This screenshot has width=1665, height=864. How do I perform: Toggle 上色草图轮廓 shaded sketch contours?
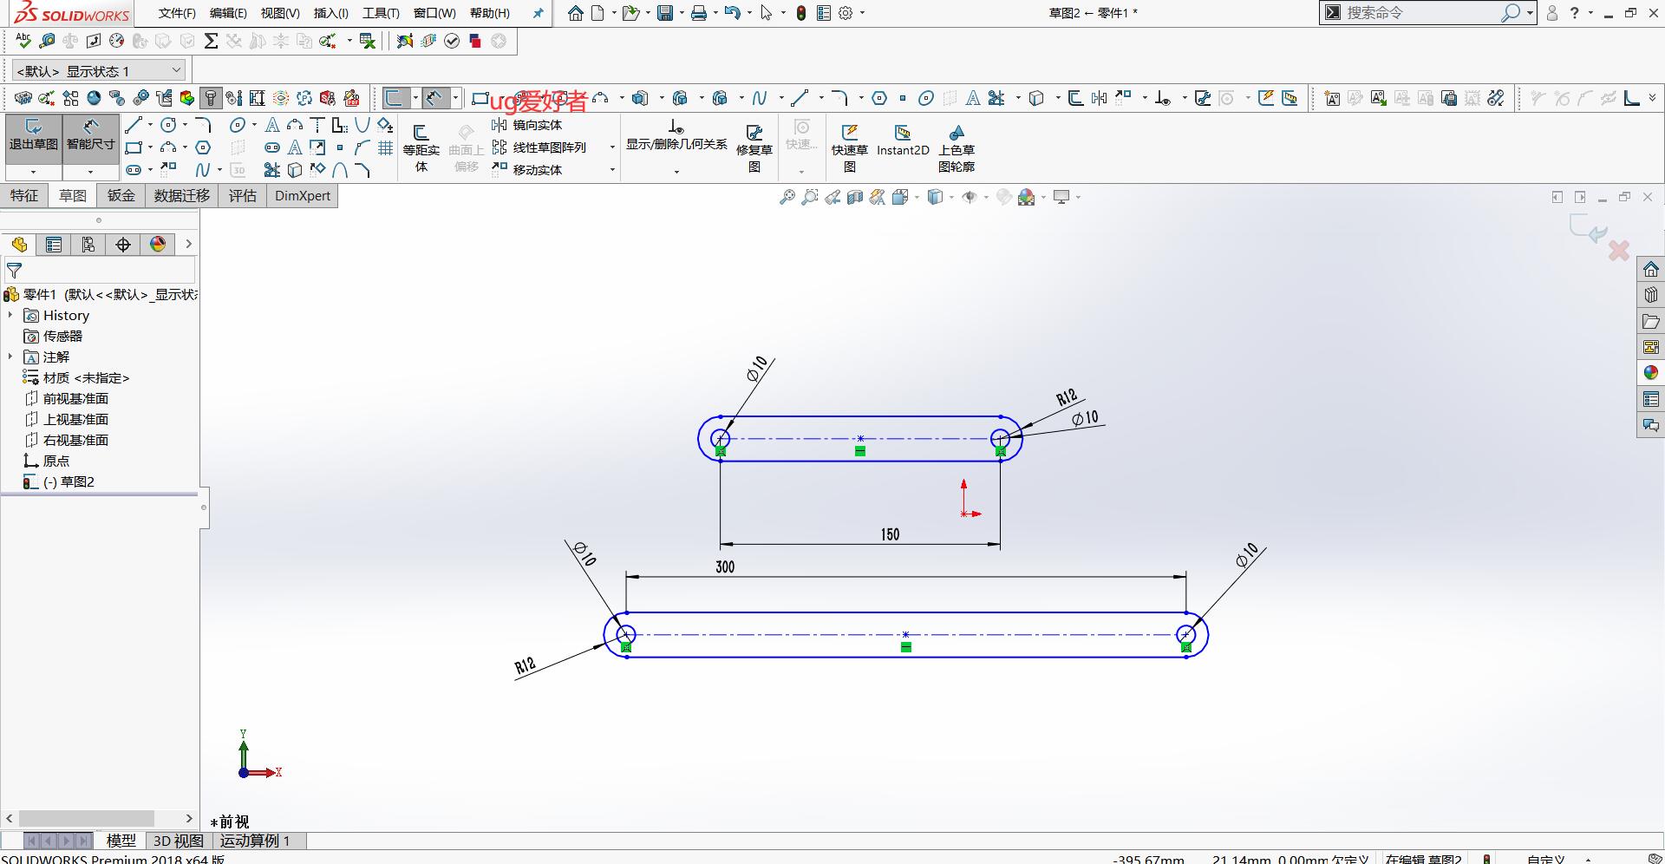pyautogui.click(x=957, y=147)
